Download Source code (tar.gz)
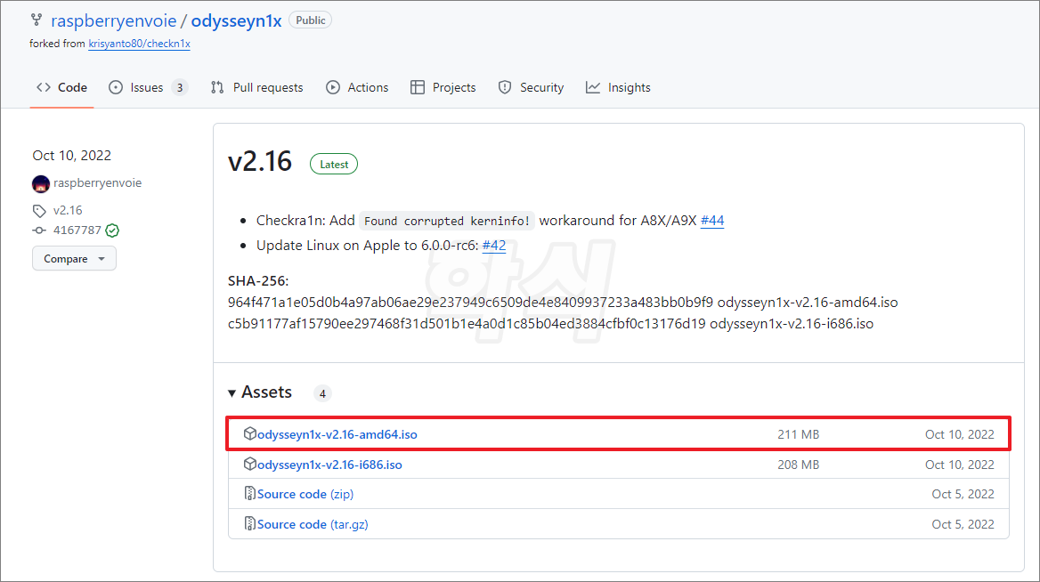Image resolution: width=1040 pixels, height=582 pixels. click(313, 524)
